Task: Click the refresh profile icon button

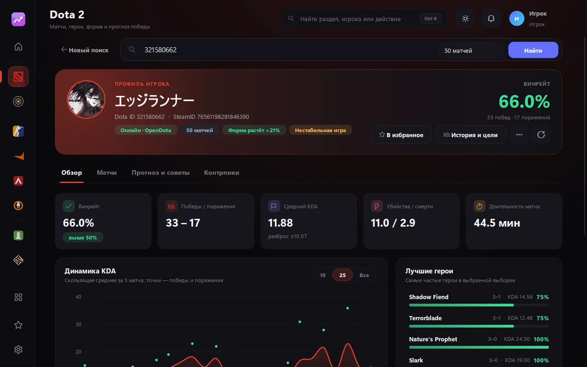Action: click(541, 135)
